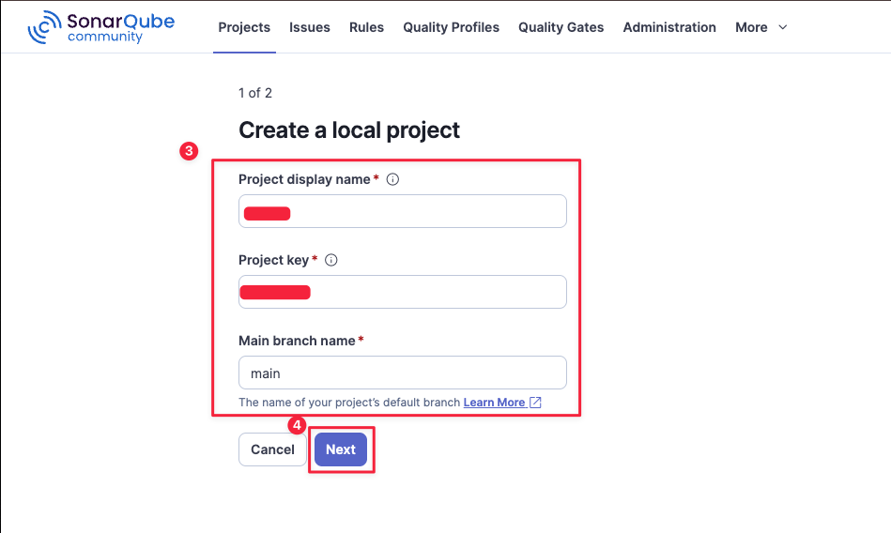The height and width of the screenshot is (533, 891).
Task: Click info icon beside Project key
Action: (330, 260)
